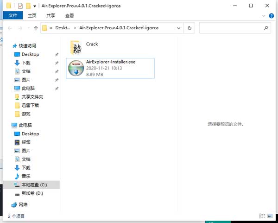Click the pin icon next to 图片
278x223 pixels.
[x=57, y=80]
